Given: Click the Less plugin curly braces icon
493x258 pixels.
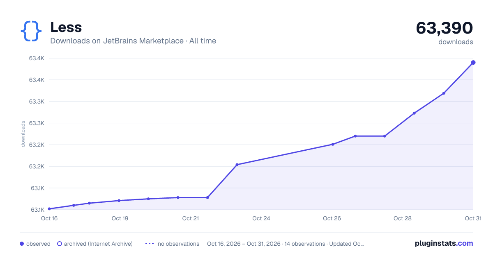Looking at the screenshot, I should pos(31,31).
